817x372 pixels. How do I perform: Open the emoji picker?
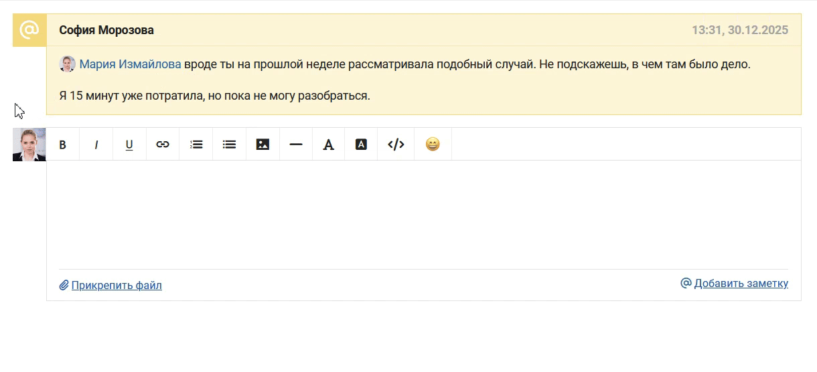433,145
